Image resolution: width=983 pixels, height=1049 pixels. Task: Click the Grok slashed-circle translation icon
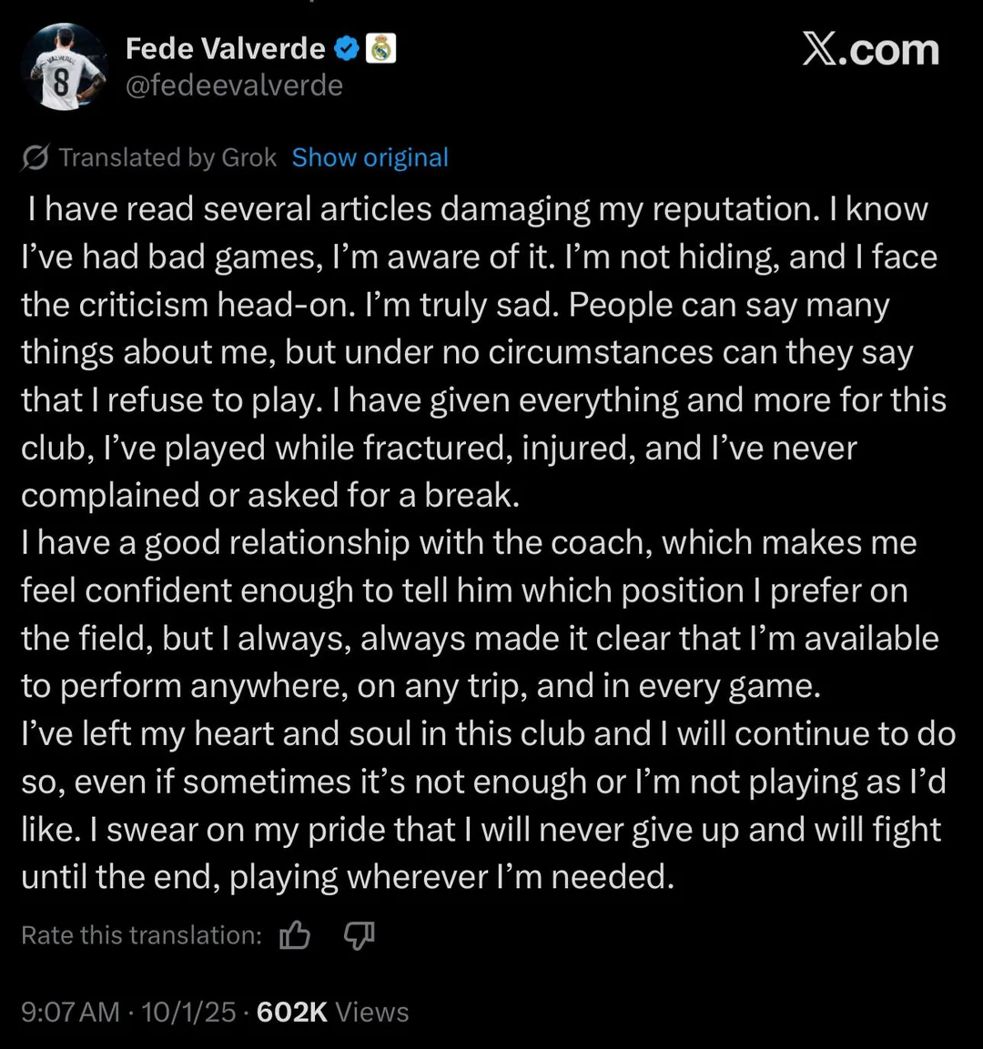tap(35, 158)
